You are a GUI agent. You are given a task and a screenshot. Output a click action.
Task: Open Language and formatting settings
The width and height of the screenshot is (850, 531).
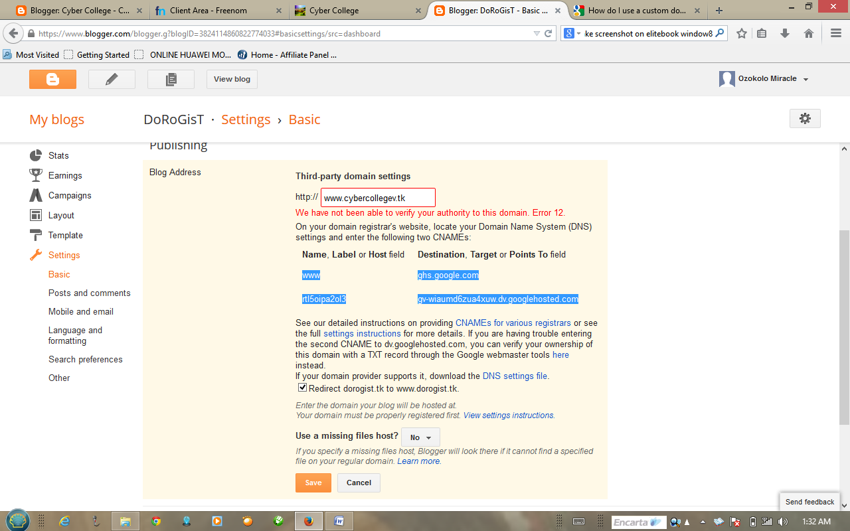[75, 335]
